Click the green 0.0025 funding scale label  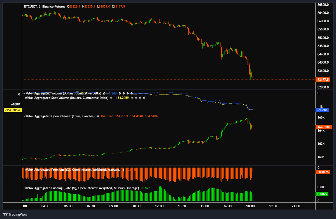(x=322, y=194)
